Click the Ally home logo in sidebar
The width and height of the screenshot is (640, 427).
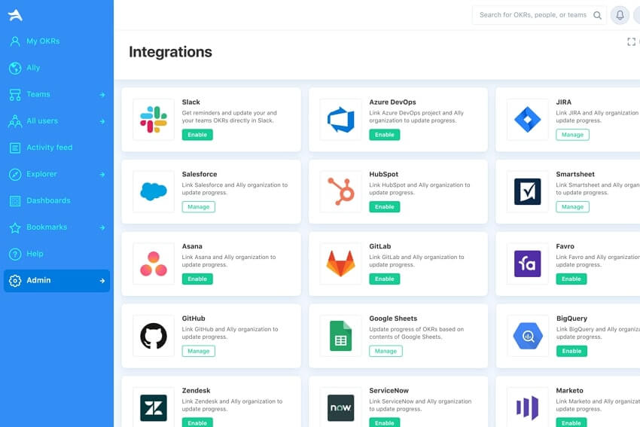[15, 15]
